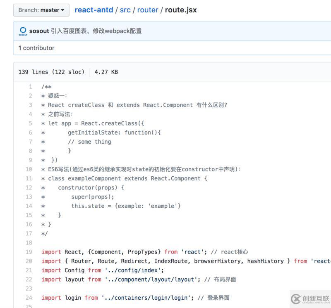Image resolution: width=331 pixels, height=308 pixels.
Task: Open the sosout author profile link
Action: pos(39,31)
